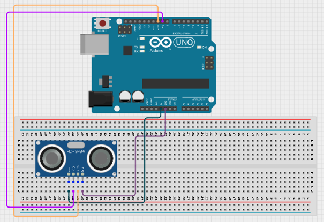Select the right electrolytic capacitor on the Arduino
Image resolution: width=324 pixels, height=222 pixels.
(x=138, y=97)
